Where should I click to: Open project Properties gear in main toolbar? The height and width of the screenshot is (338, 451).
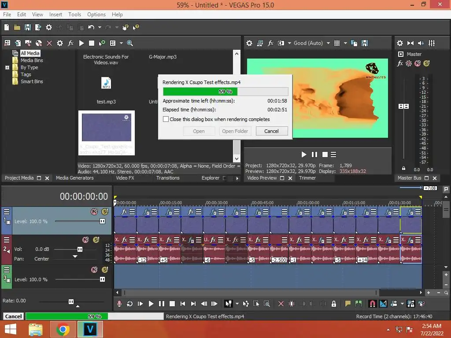pos(49,27)
